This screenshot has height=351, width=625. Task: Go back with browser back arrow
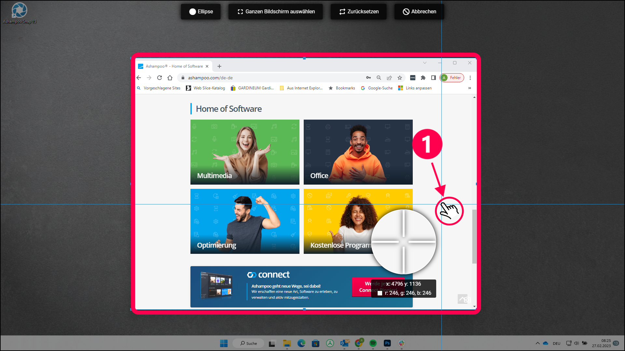point(139,78)
